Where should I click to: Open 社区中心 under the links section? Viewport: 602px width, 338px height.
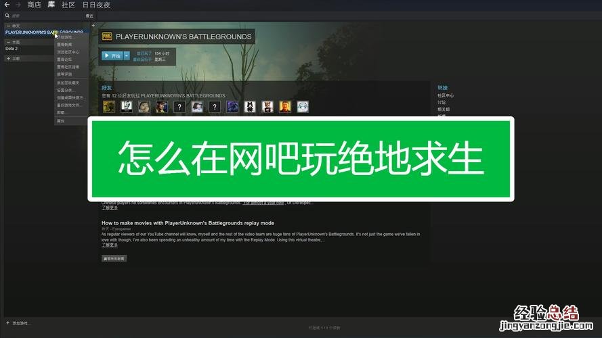pyautogui.click(x=446, y=95)
